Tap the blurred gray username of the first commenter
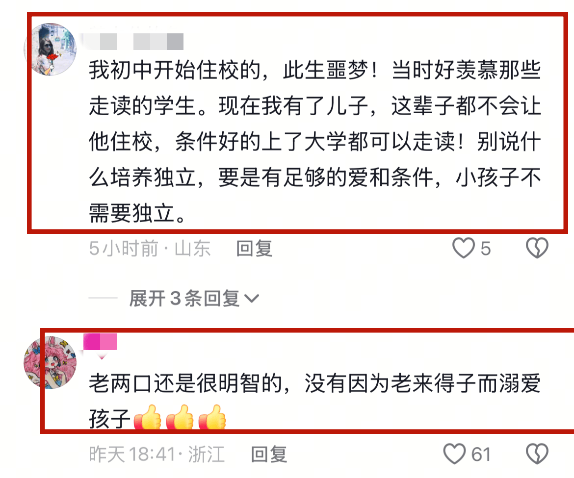This screenshot has width=574, height=478. 133,41
